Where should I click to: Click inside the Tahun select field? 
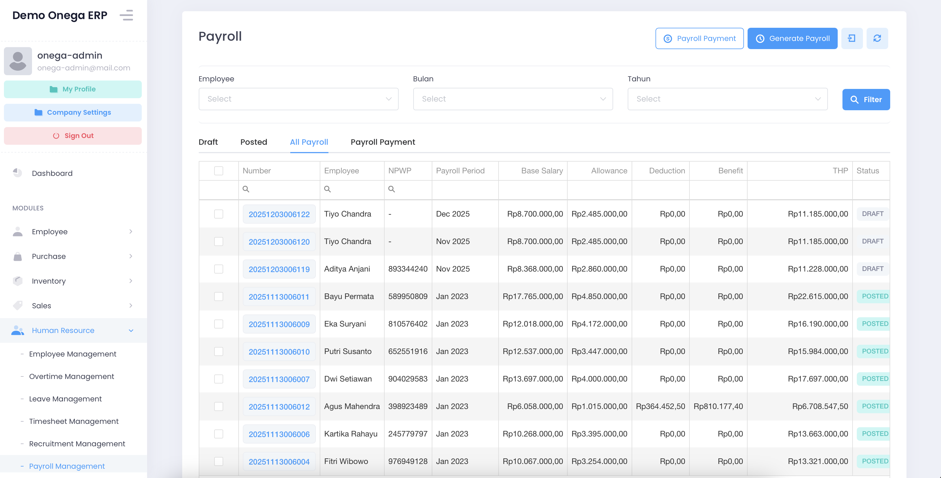pyautogui.click(x=727, y=98)
